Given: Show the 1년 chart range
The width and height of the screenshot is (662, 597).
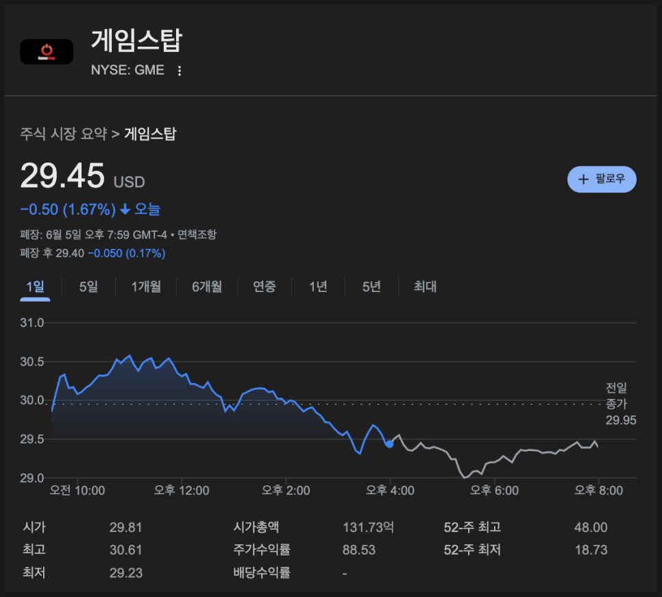Looking at the screenshot, I should [x=319, y=287].
